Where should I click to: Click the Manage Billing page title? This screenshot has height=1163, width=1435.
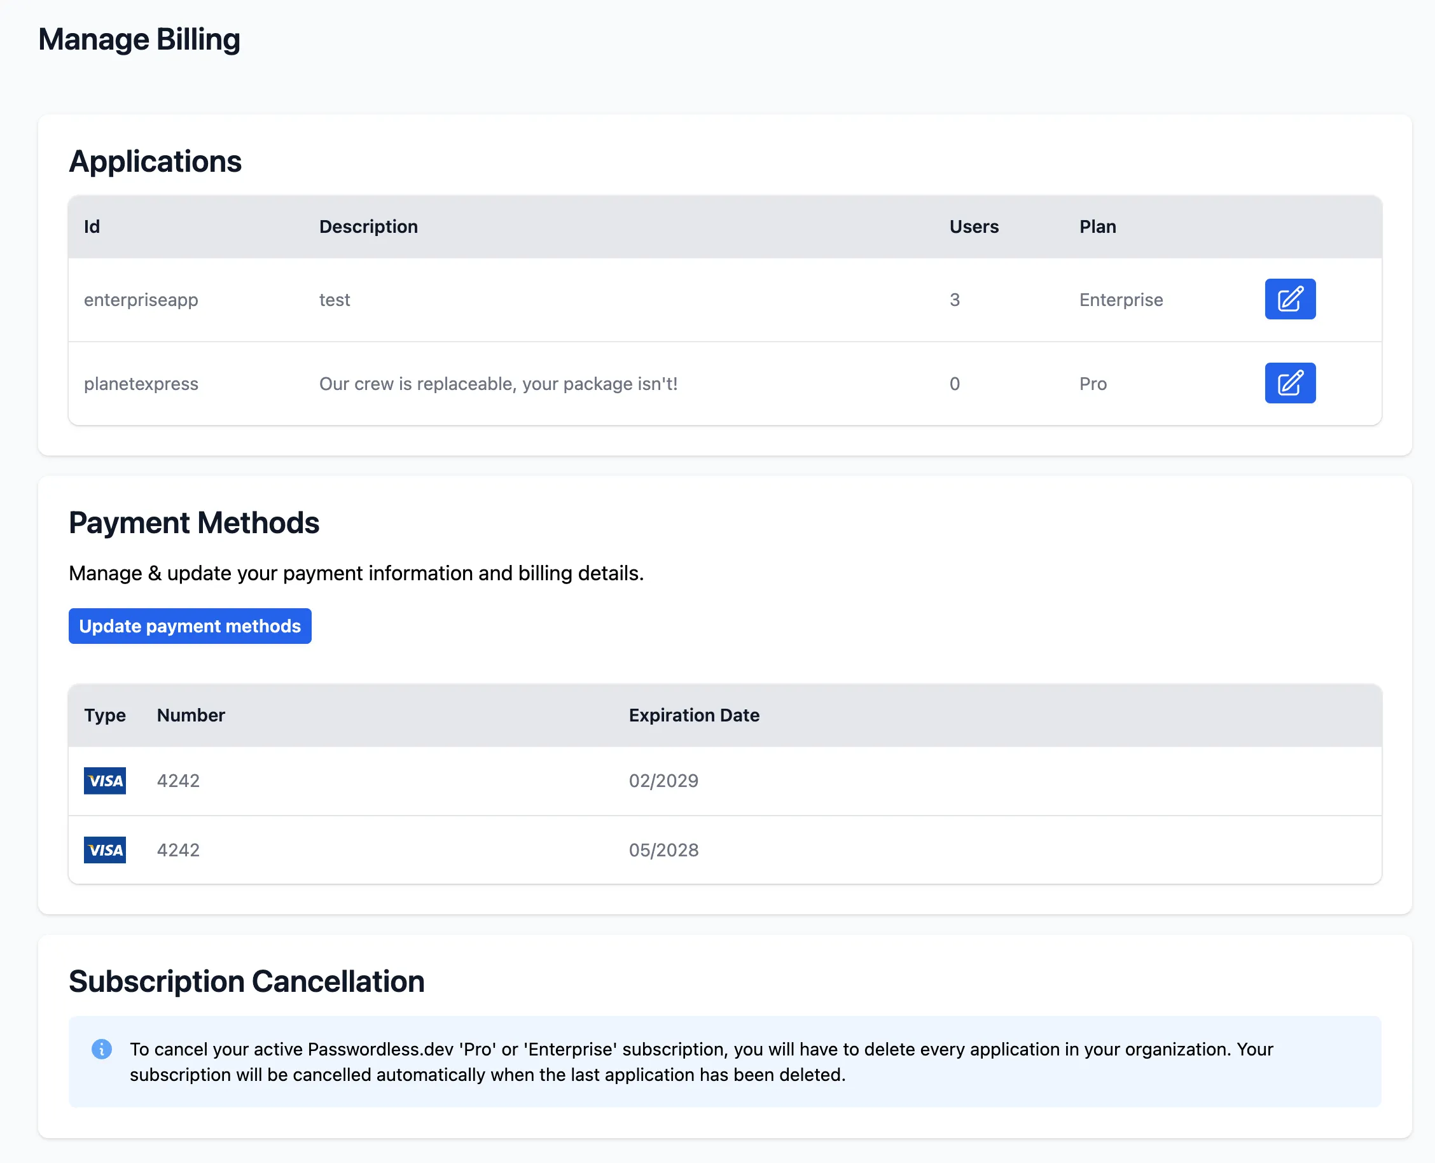140,39
